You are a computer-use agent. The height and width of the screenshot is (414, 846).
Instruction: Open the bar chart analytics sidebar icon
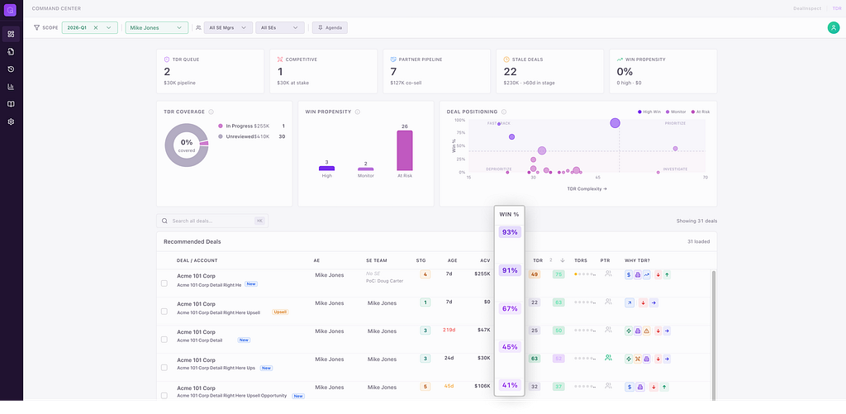[x=11, y=87]
